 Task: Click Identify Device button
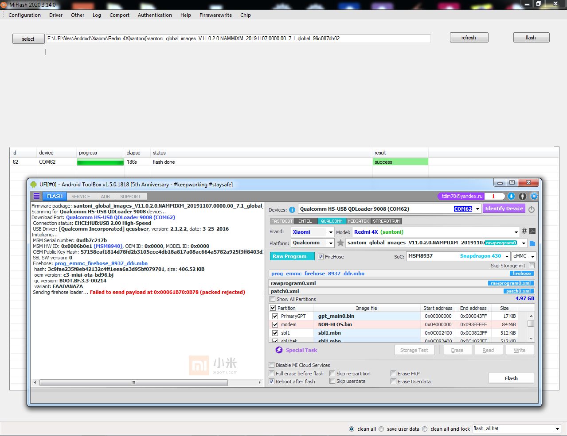(504, 208)
